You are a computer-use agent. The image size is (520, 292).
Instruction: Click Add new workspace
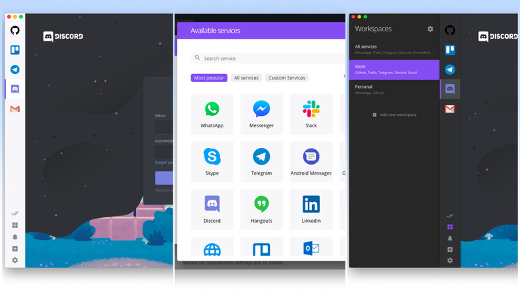coord(395,115)
